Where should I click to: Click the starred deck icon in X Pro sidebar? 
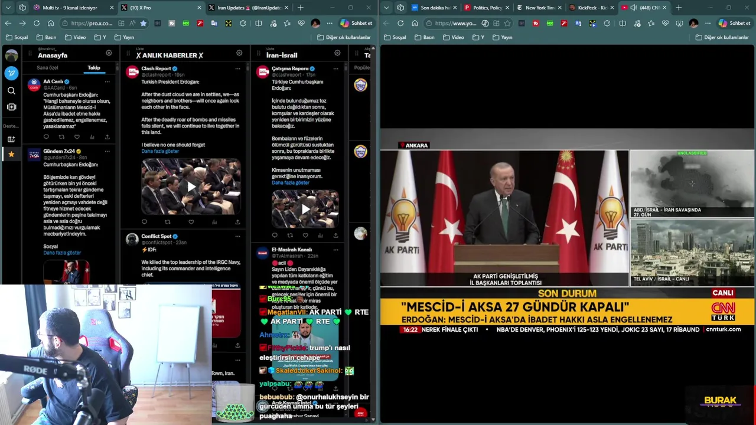pos(11,154)
